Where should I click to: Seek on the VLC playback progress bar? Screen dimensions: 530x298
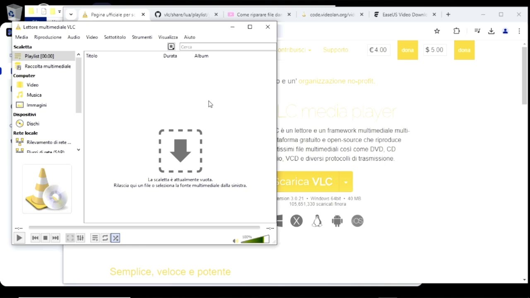(144, 228)
